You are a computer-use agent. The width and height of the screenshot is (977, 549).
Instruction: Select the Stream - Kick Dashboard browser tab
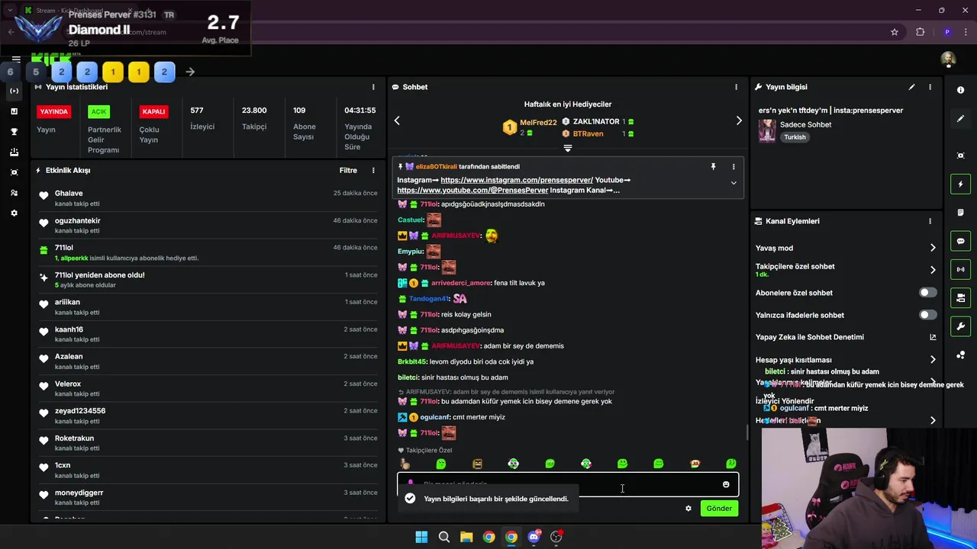coord(76,11)
